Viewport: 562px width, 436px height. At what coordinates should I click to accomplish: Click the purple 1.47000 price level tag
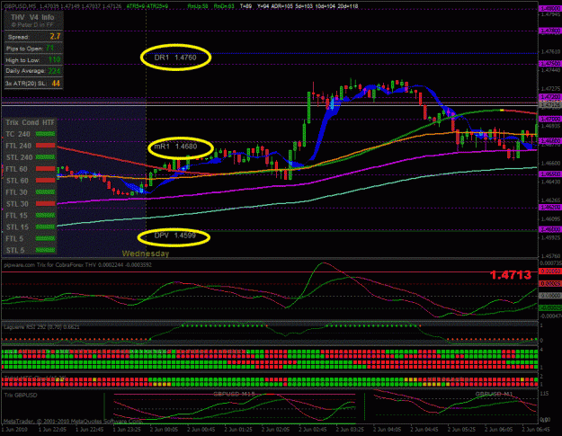550,119
